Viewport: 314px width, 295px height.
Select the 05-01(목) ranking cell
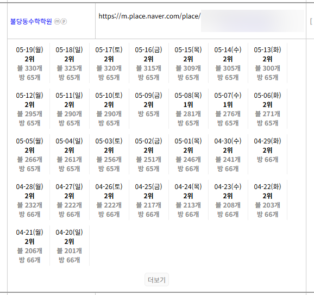[189, 155]
